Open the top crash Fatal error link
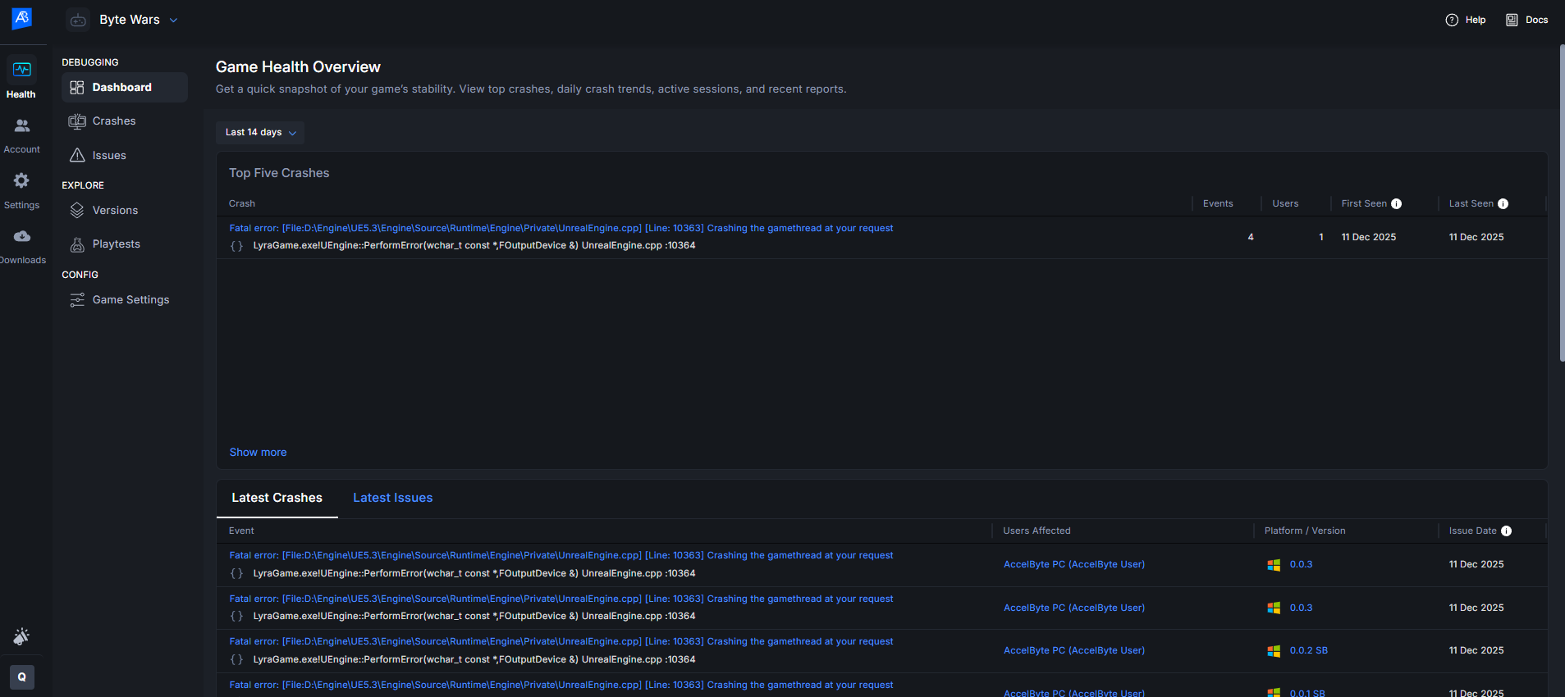1565x697 pixels. tap(561, 229)
